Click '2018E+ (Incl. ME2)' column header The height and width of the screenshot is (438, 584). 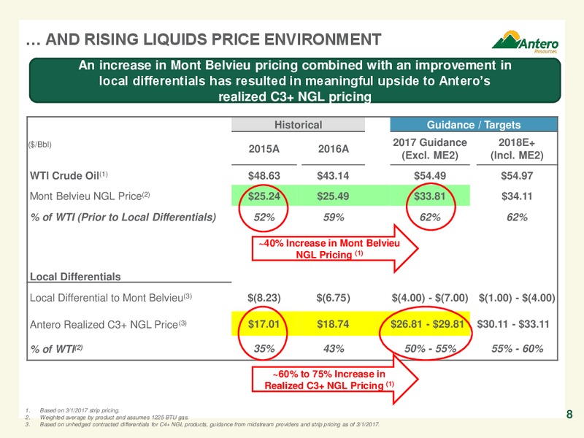[x=517, y=149]
